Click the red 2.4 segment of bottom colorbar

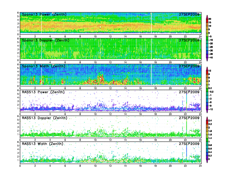tap(207, 122)
